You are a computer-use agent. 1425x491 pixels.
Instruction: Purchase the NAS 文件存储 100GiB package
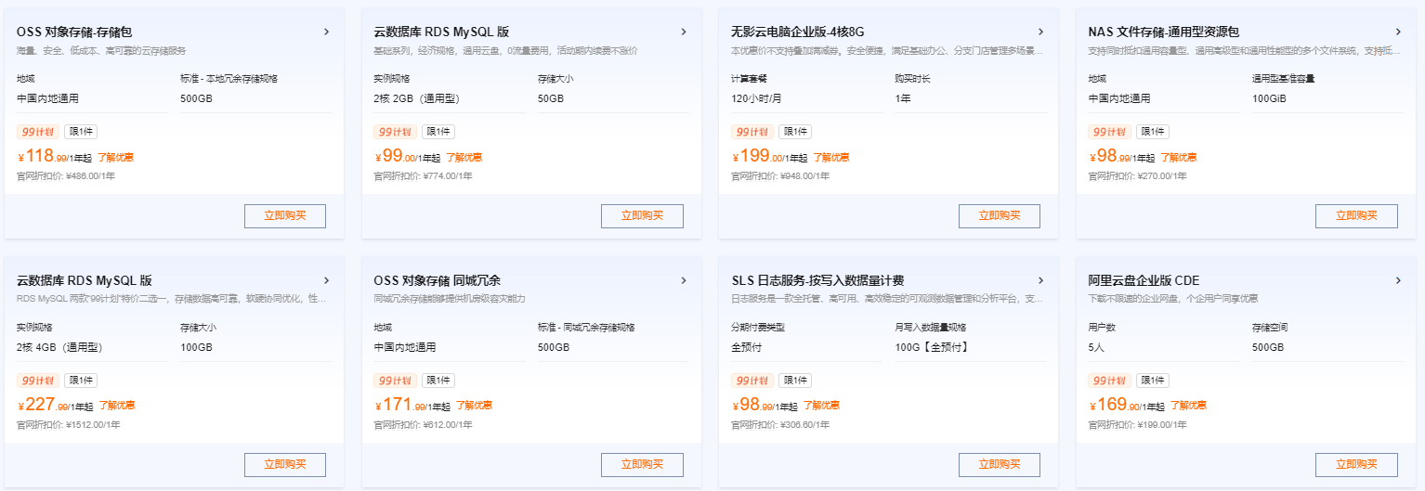click(x=1356, y=216)
